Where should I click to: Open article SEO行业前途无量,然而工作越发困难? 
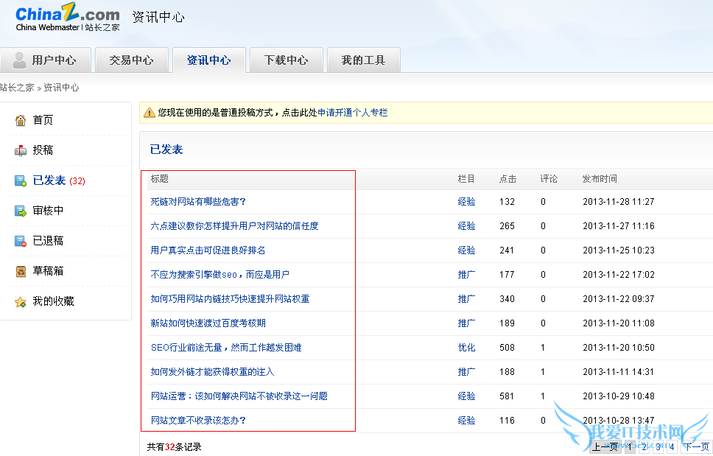point(226,348)
